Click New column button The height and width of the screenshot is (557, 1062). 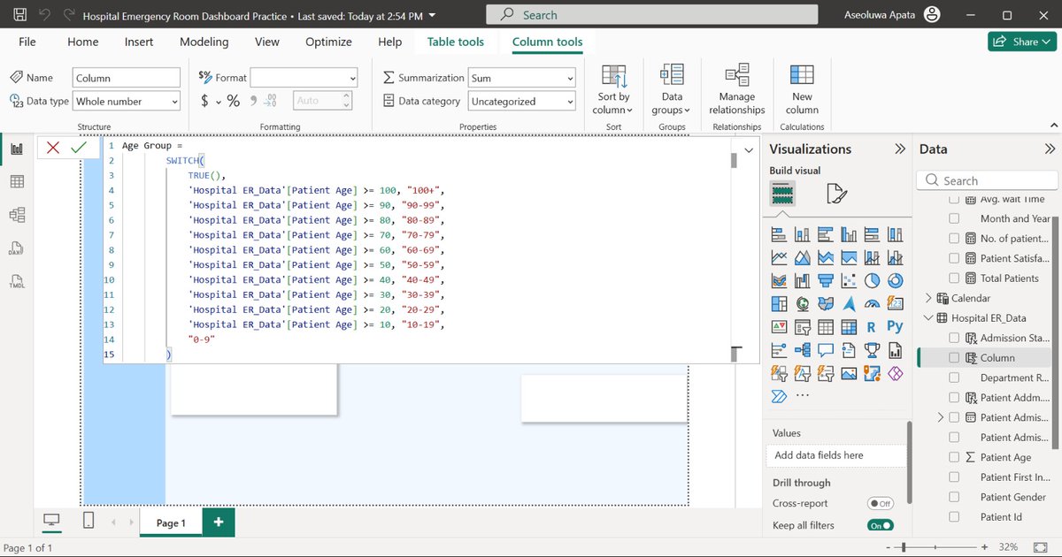point(802,89)
